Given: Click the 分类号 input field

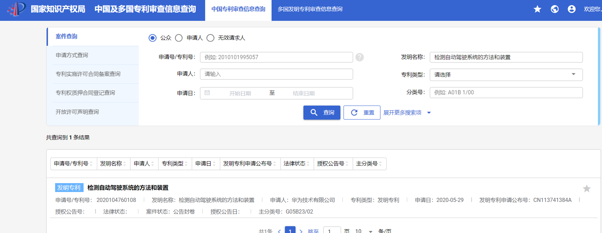Looking at the screenshot, I should coord(506,92).
